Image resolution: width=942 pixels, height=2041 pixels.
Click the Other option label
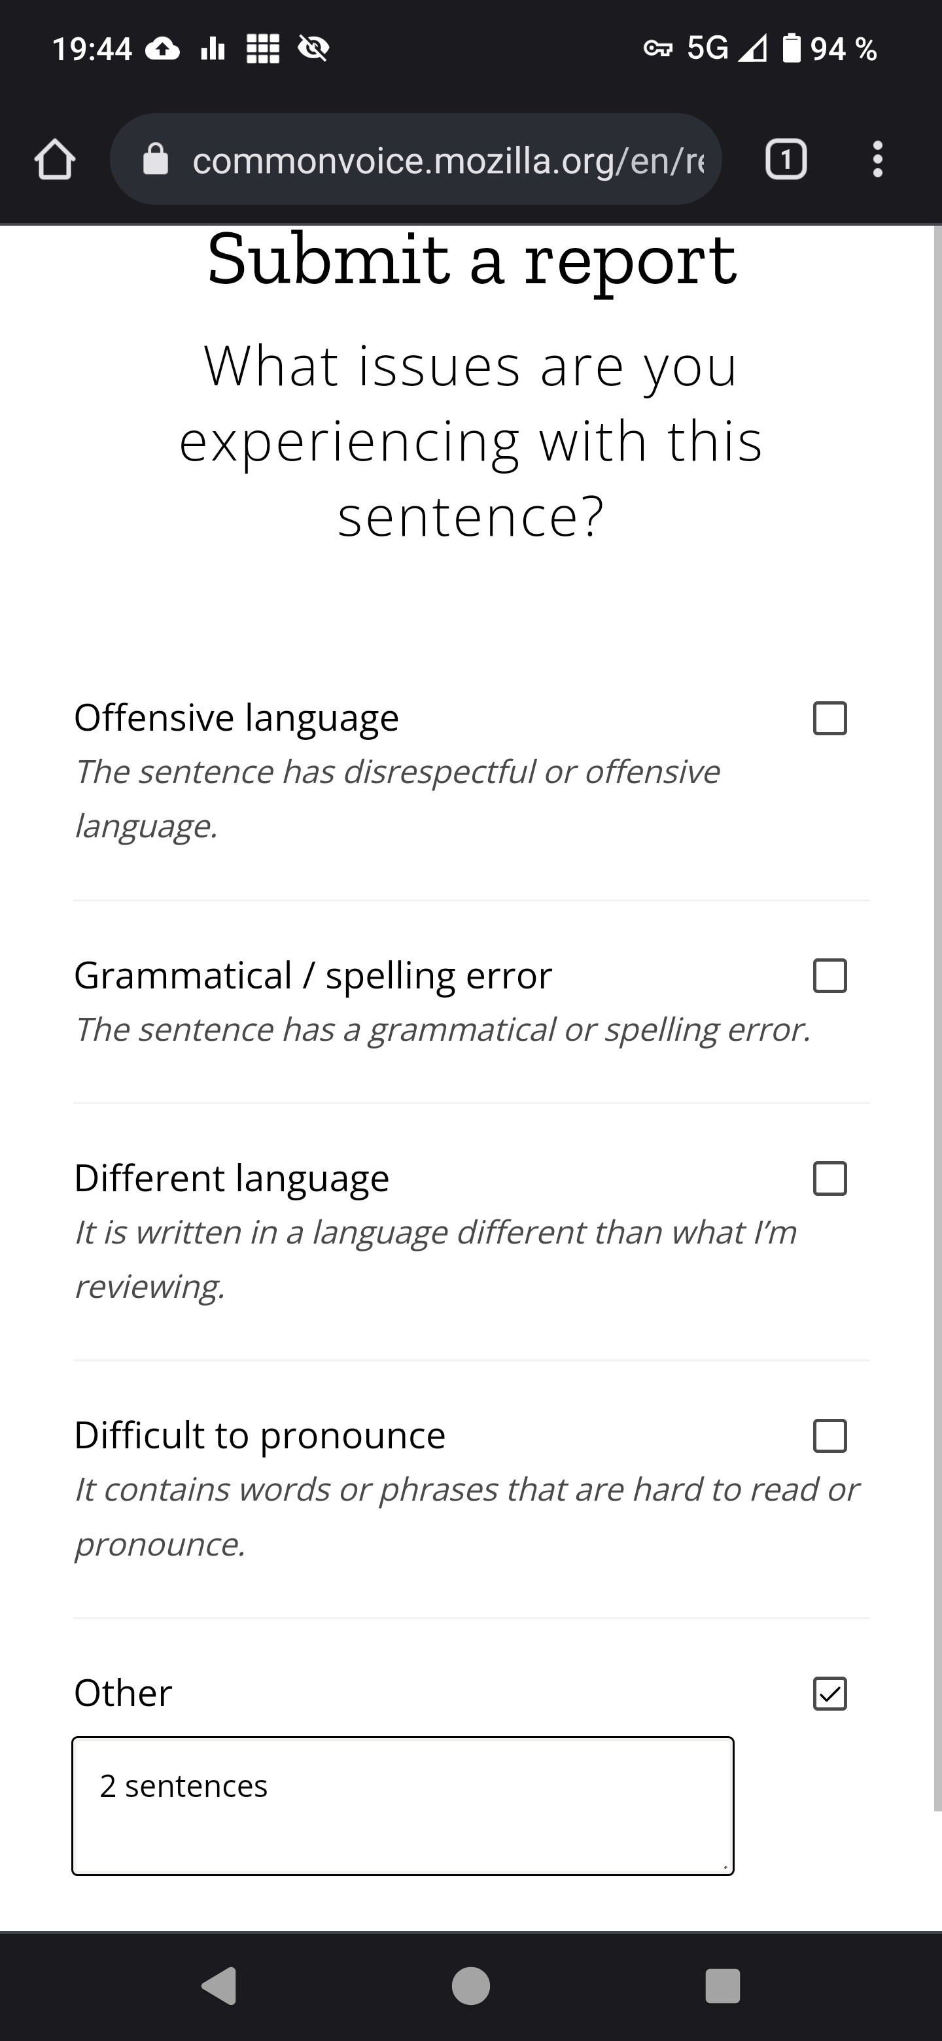click(122, 1693)
